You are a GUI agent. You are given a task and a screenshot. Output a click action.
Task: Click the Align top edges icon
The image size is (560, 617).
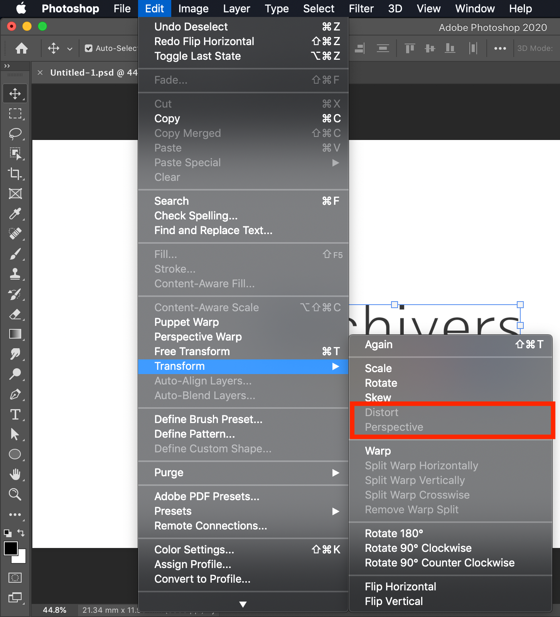pos(410,48)
